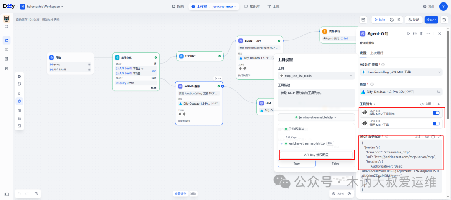
Task: Toggle the 调用 MCP 工具 switch
Action: 436,124
